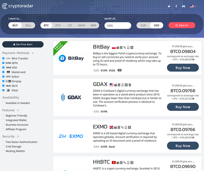Click the US flag next to GDAX
Image resolution: width=204 pixels, height=171 pixels.
[112, 85]
